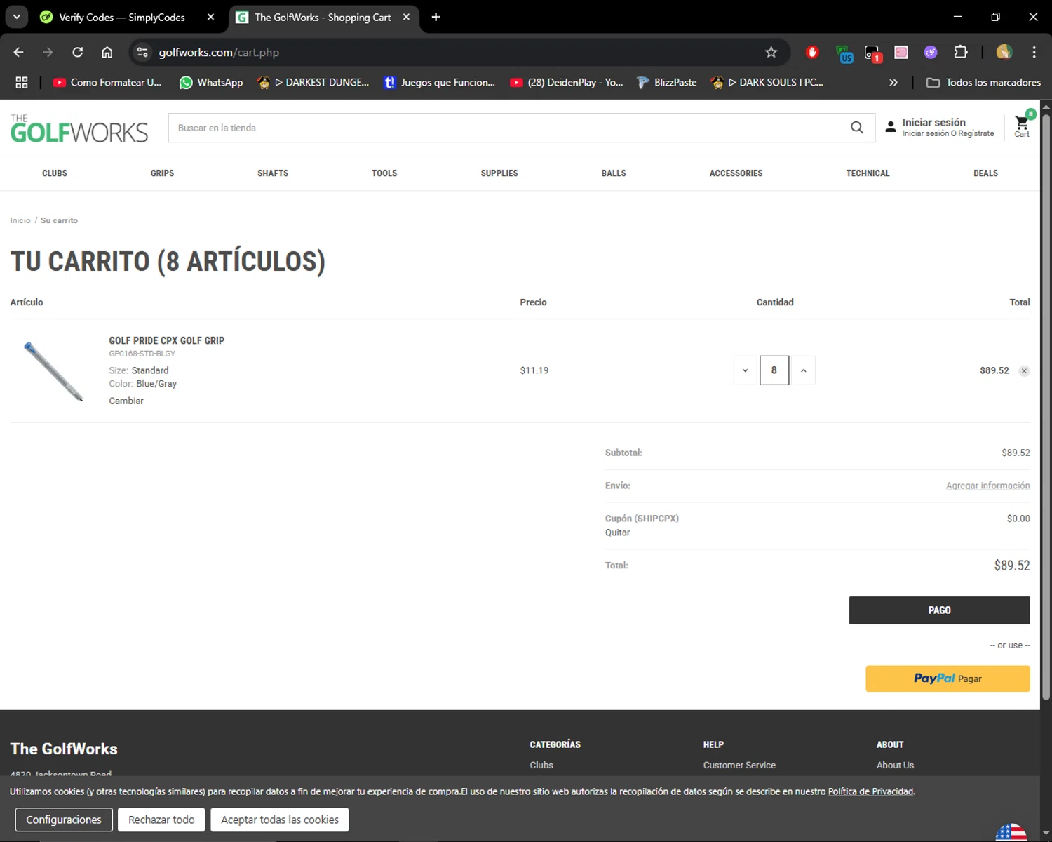The height and width of the screenshot is (842, 1052).
Task: Open the CLUBS menu
Action: (55, 173)
